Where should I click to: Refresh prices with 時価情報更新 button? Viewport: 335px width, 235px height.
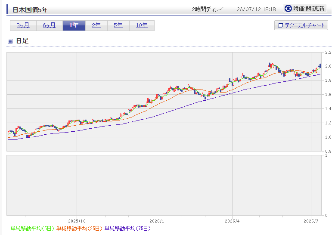[x=305, y=9]
